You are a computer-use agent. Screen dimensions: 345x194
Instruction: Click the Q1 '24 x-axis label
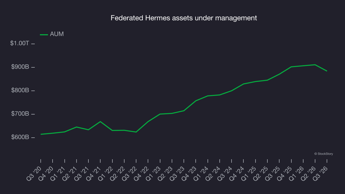(x=201, y=173)
